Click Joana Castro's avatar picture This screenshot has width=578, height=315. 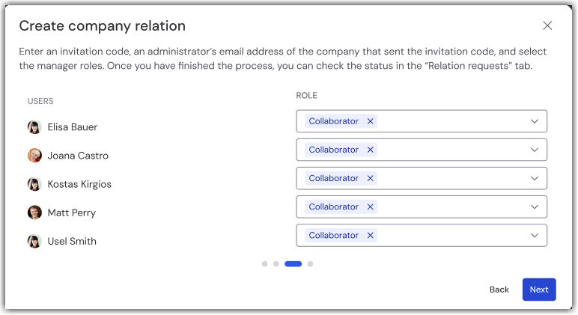tap(34, 156)
